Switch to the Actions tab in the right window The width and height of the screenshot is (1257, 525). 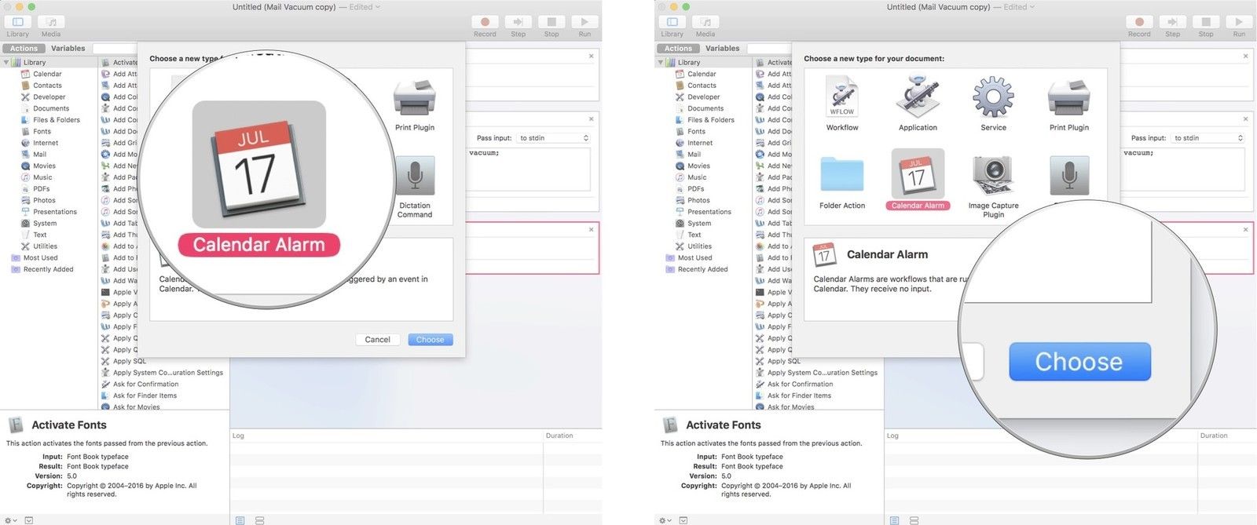678,49
